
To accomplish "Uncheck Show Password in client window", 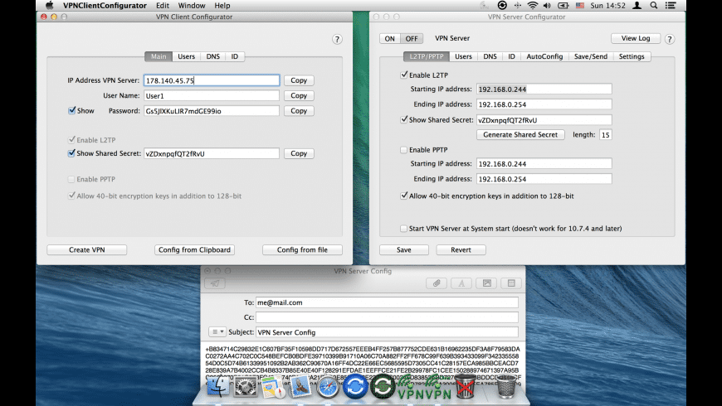I will (72, 110).
